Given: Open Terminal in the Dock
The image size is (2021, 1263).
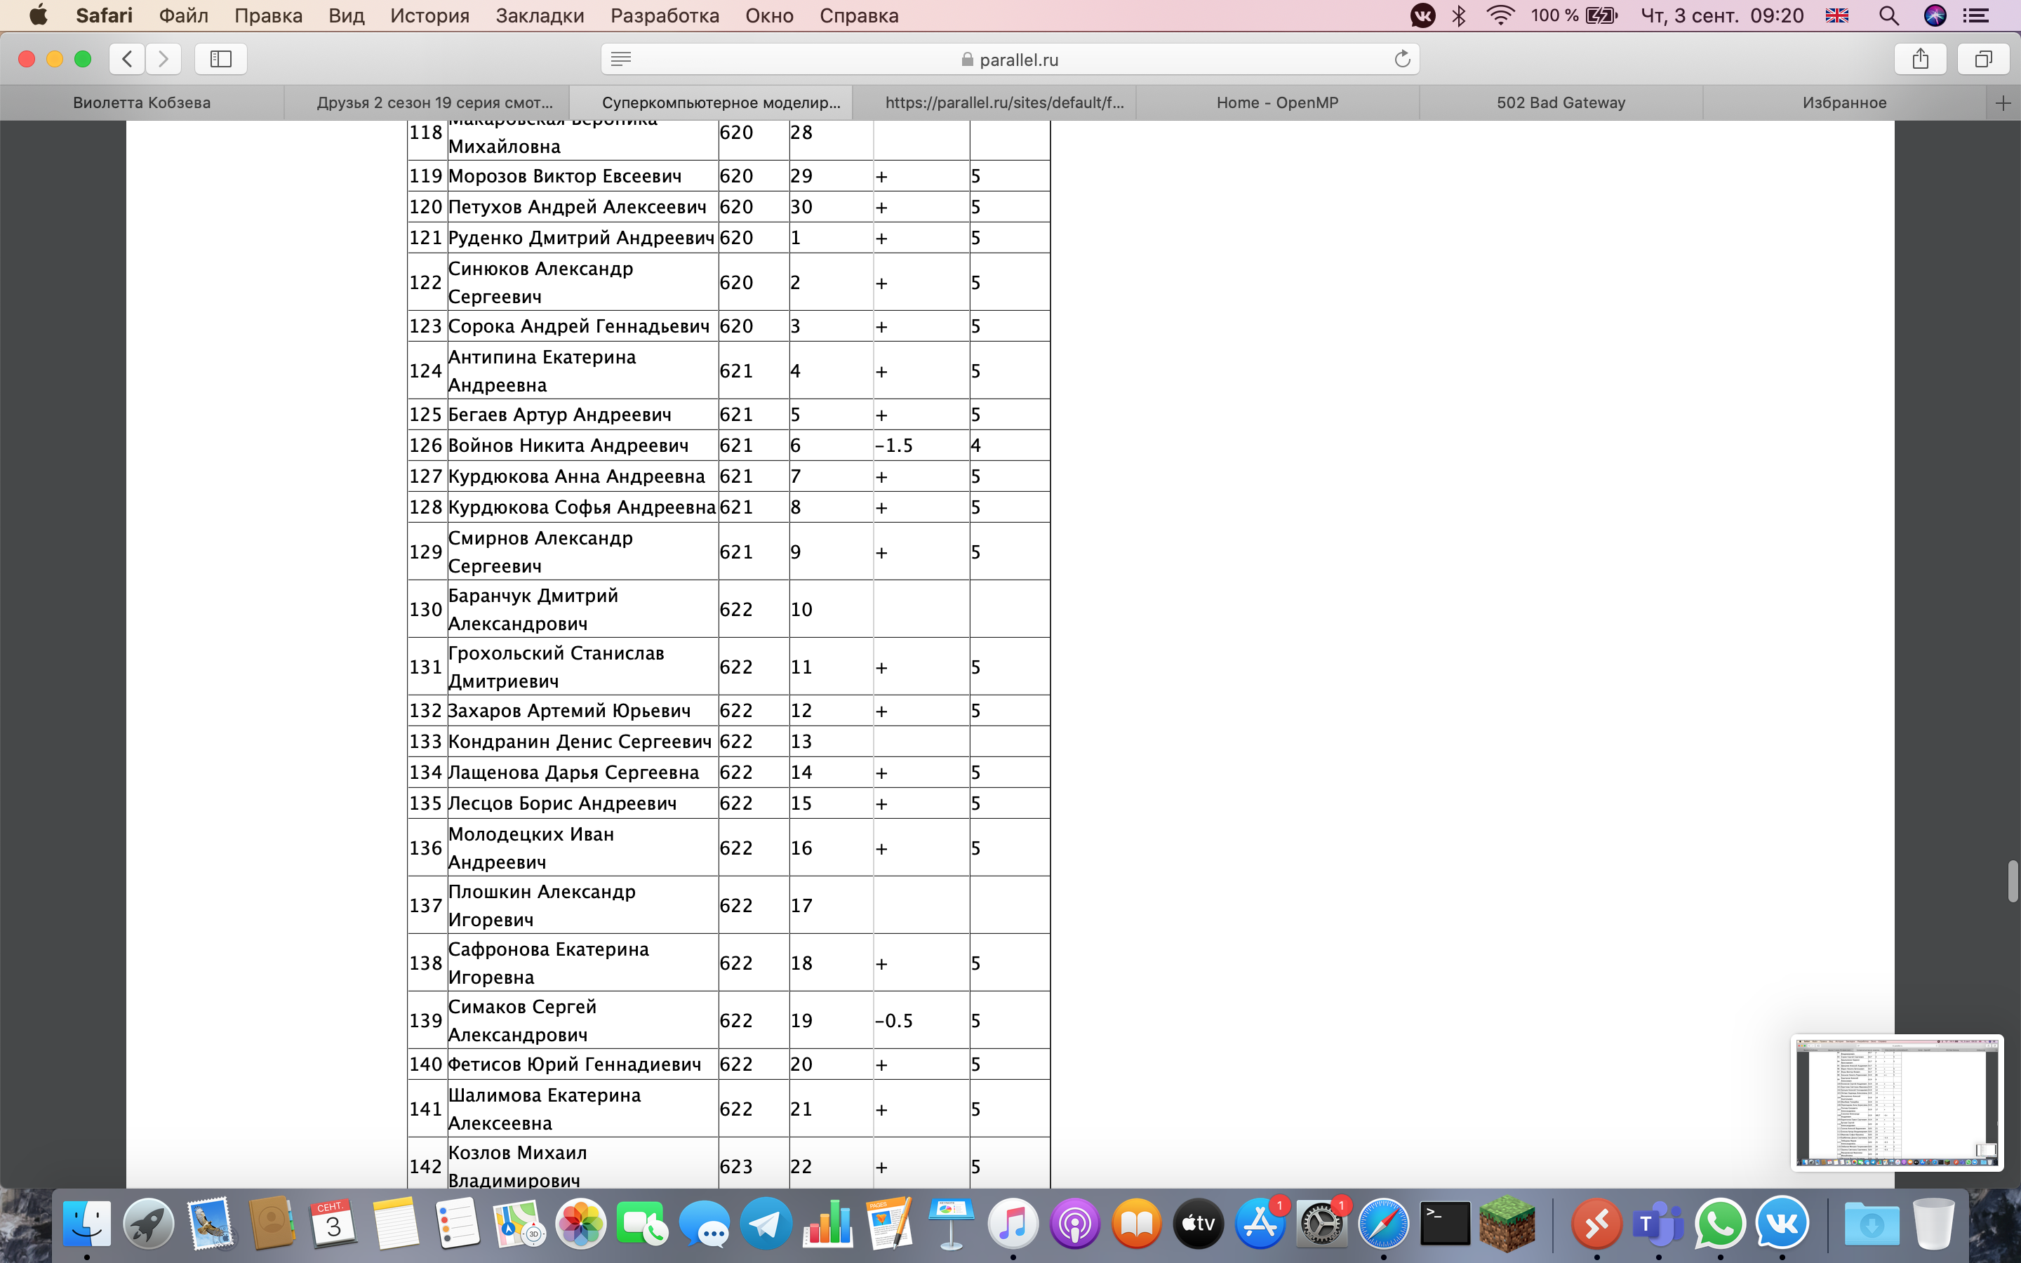Looking at the screenshot, I should (x=1446, y=1224).
